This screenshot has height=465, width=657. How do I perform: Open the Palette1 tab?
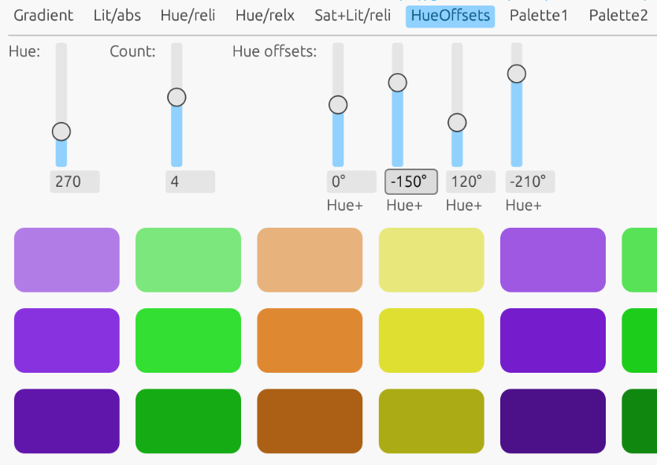coord(539,16)
